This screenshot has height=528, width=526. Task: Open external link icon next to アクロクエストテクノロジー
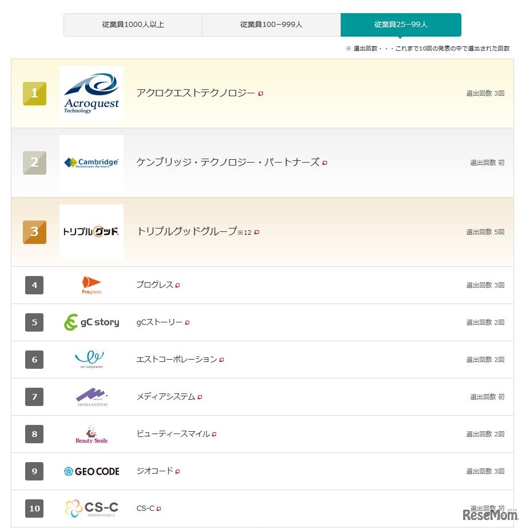[x=261, y=94]
